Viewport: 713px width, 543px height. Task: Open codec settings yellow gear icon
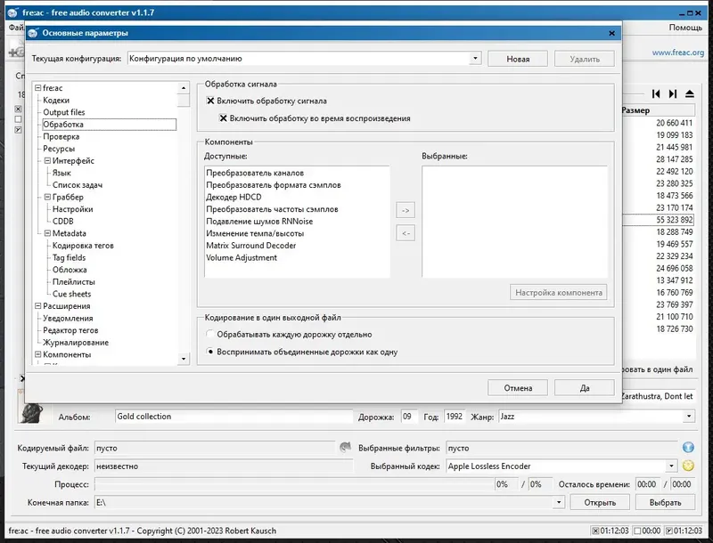[688, 466]
